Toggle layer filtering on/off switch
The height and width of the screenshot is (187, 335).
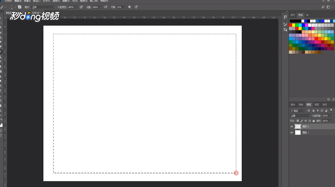coord(331,110)
